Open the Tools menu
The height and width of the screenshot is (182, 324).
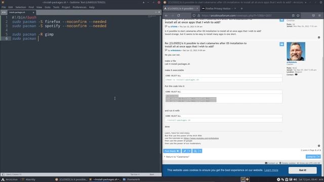pos(56,7)
